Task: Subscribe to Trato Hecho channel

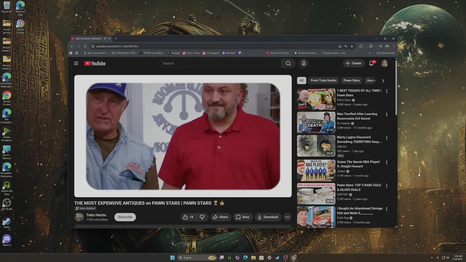Action: (125, 217)
